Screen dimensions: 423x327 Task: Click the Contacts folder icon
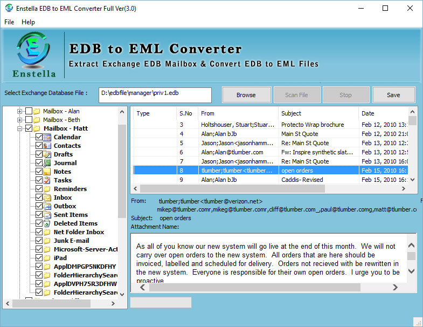tap(47, 146)
